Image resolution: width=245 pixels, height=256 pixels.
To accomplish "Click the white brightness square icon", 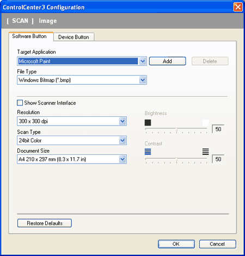I will 205,123.
